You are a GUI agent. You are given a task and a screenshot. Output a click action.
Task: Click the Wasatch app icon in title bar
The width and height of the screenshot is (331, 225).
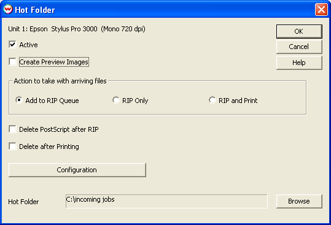(x=8, y=9)
